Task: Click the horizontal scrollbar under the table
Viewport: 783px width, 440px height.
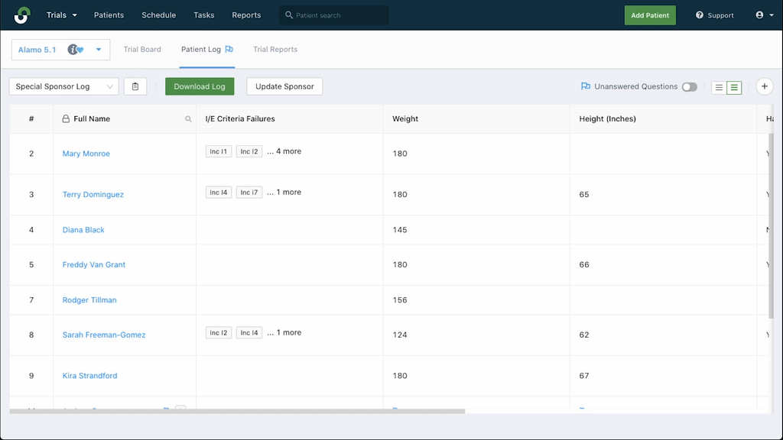Action: [237, 411]
